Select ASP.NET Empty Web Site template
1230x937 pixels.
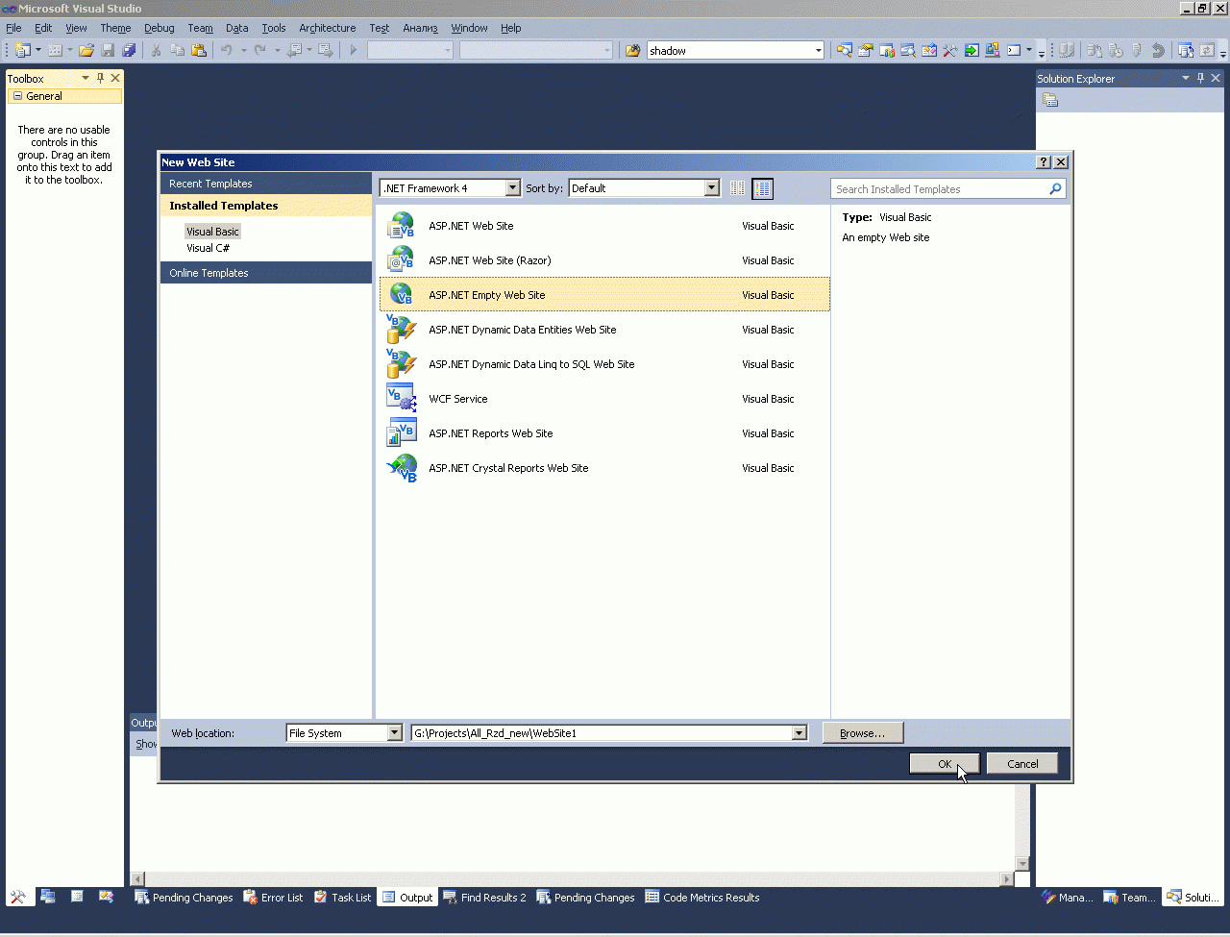[x=604, y=295]
